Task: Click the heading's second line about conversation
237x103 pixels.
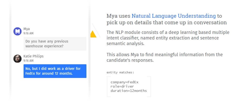Action: pyautogui.click(x=167, y=23)
